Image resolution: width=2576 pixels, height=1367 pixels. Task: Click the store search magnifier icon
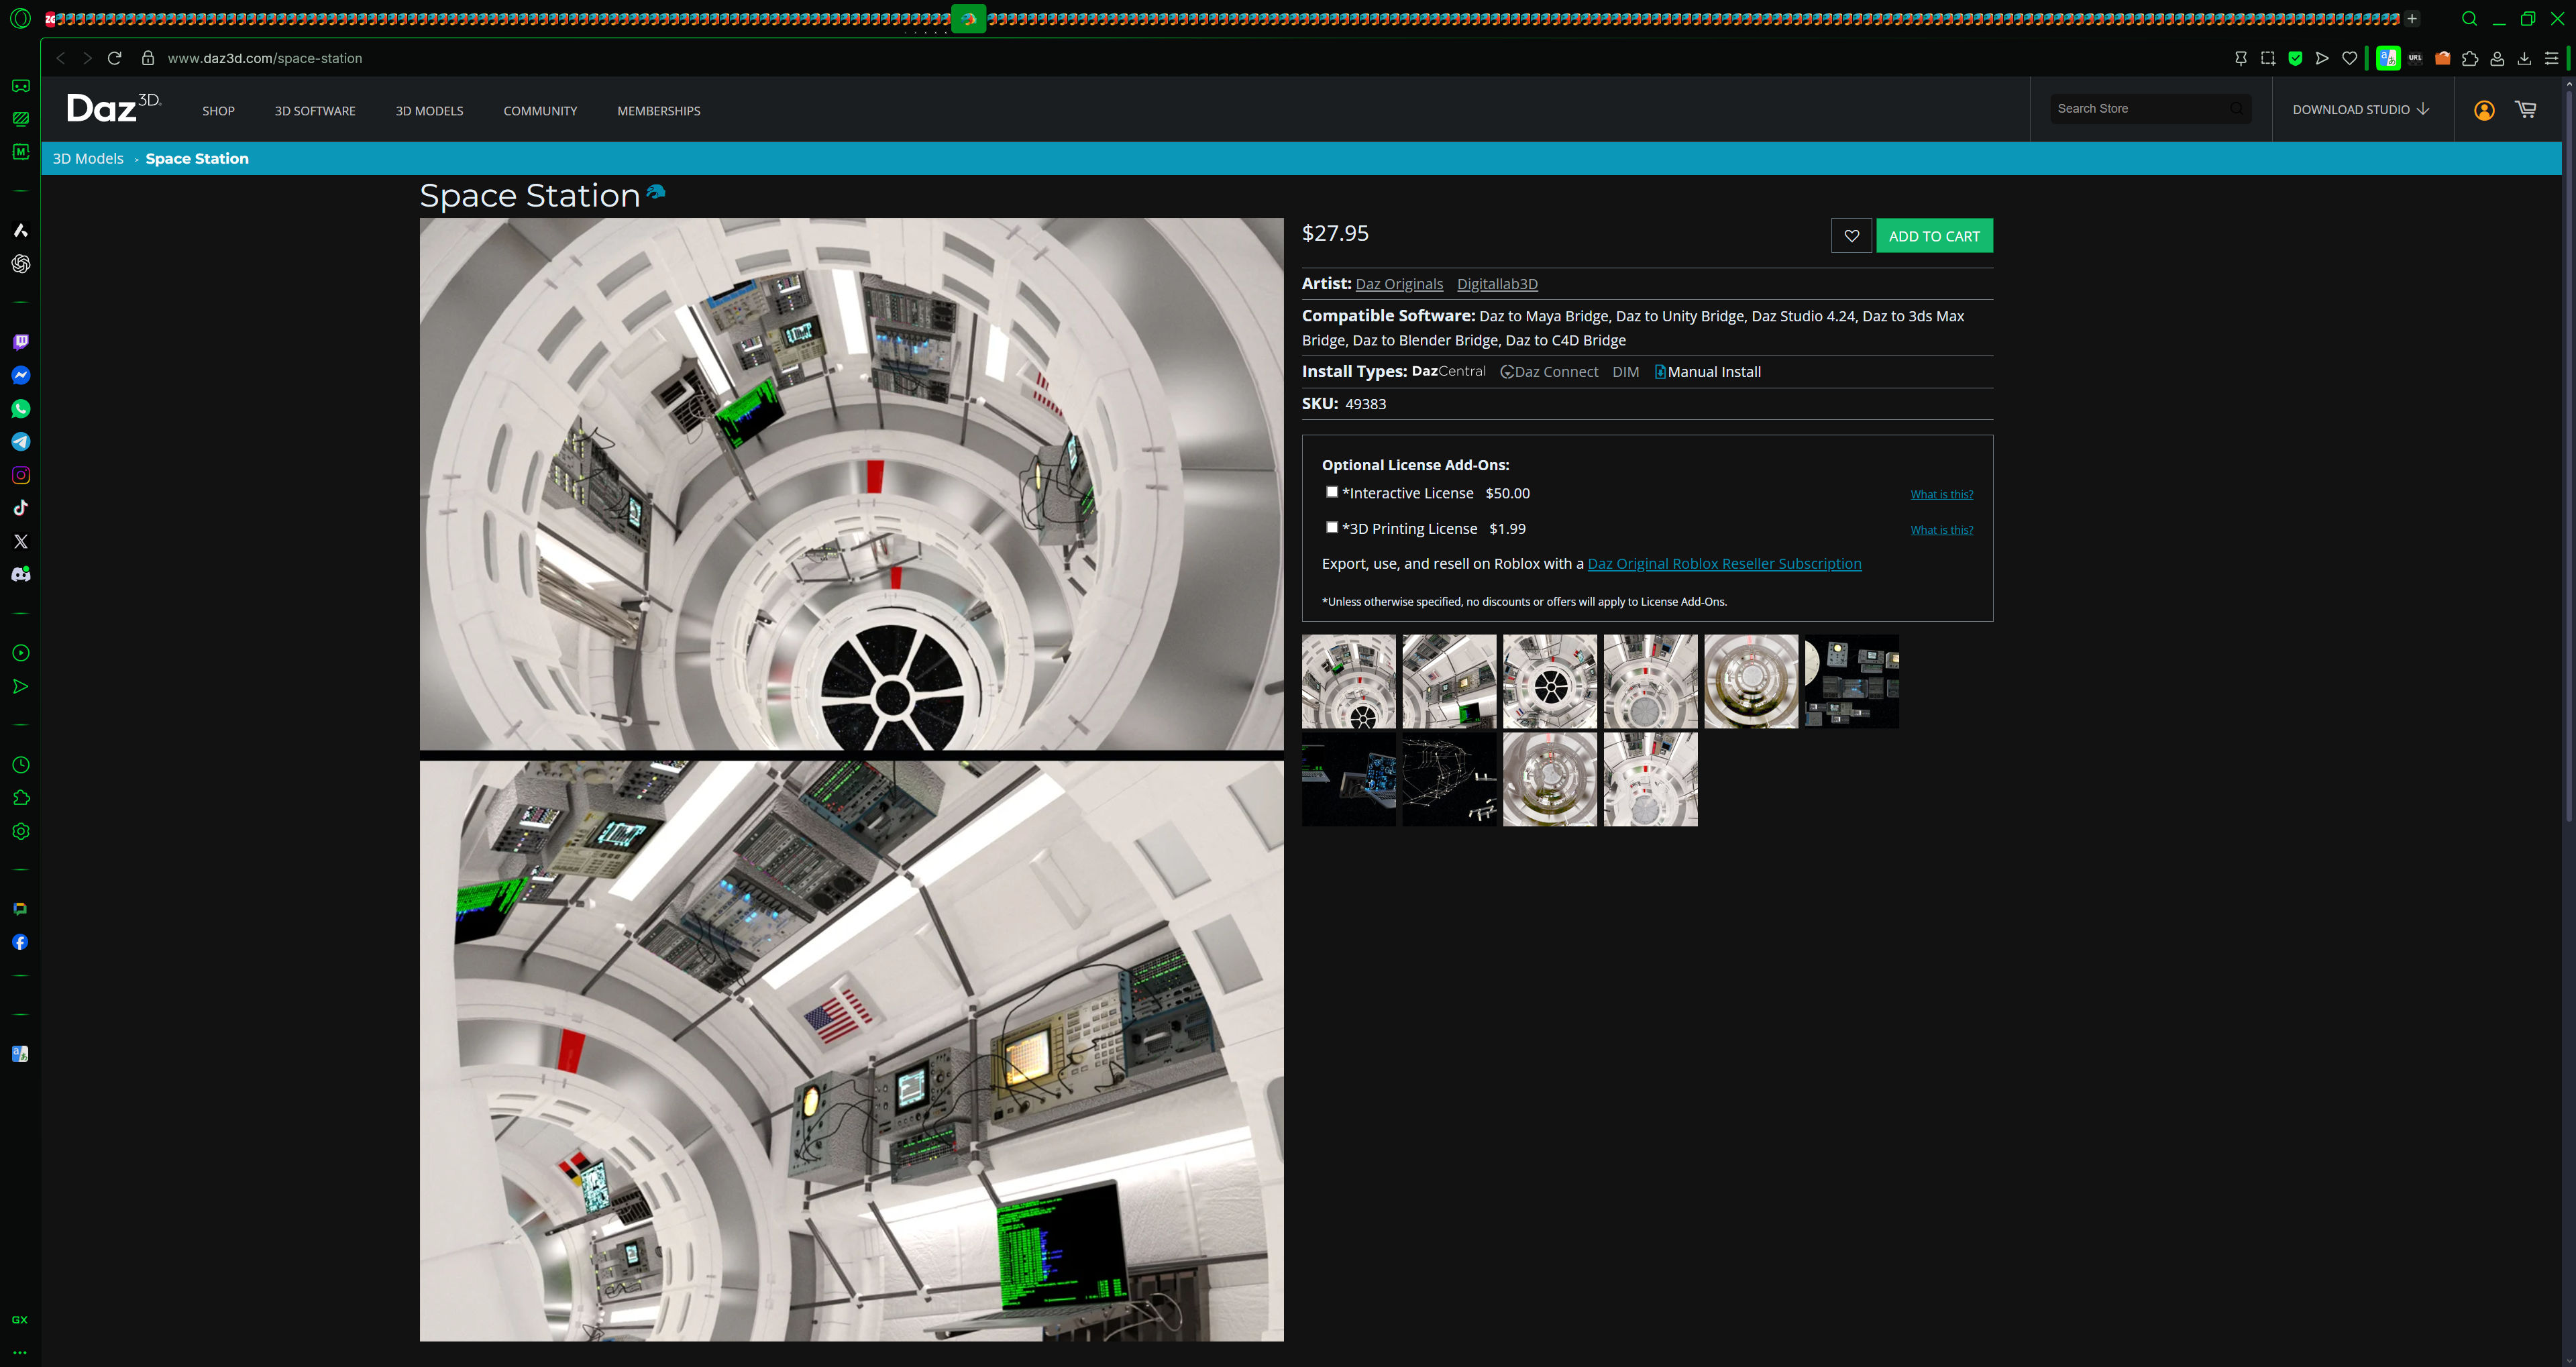click(2236, 108)
